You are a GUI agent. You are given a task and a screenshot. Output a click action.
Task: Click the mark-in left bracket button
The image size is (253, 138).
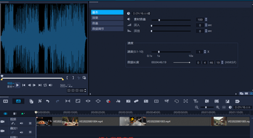coord(67,78)
